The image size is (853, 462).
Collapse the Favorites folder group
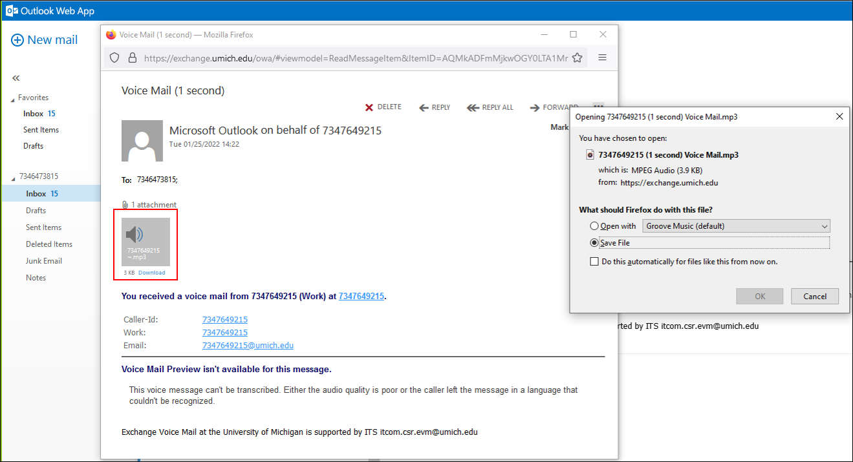click(12, 100)
